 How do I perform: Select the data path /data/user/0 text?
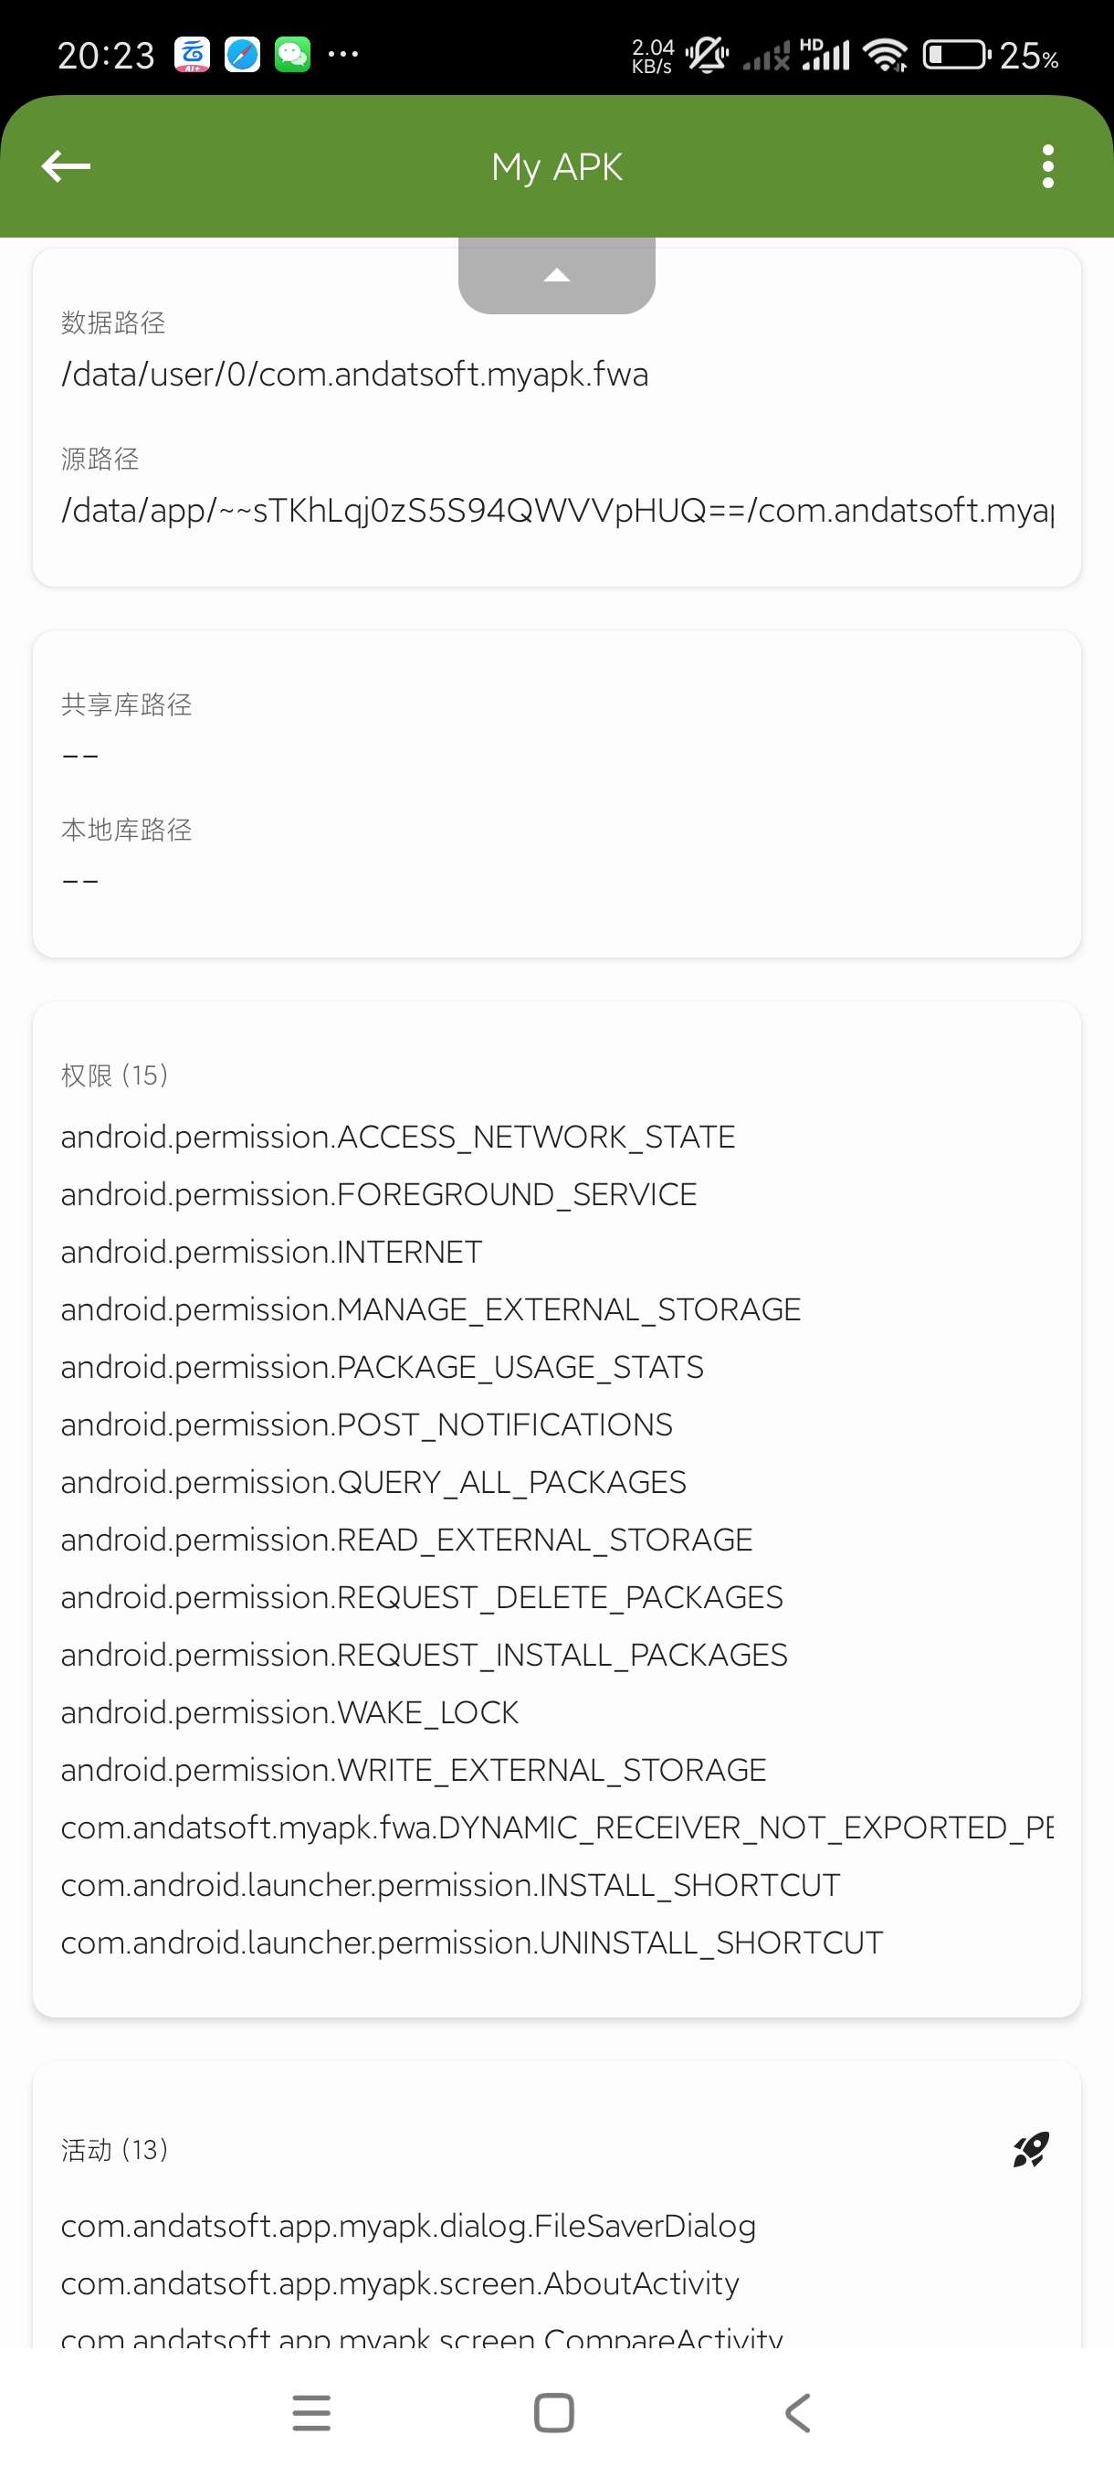354,375
